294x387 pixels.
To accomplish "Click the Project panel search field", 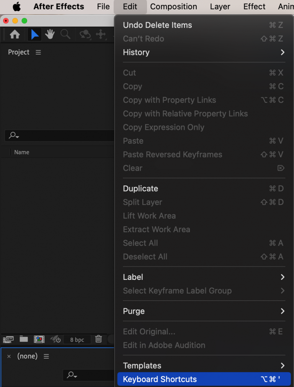I will [x=57, y=136].
